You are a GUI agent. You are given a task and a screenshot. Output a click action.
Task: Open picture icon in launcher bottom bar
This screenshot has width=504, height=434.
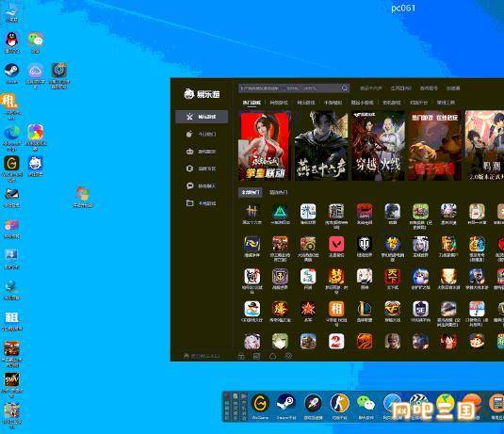[x=257, y=356]
